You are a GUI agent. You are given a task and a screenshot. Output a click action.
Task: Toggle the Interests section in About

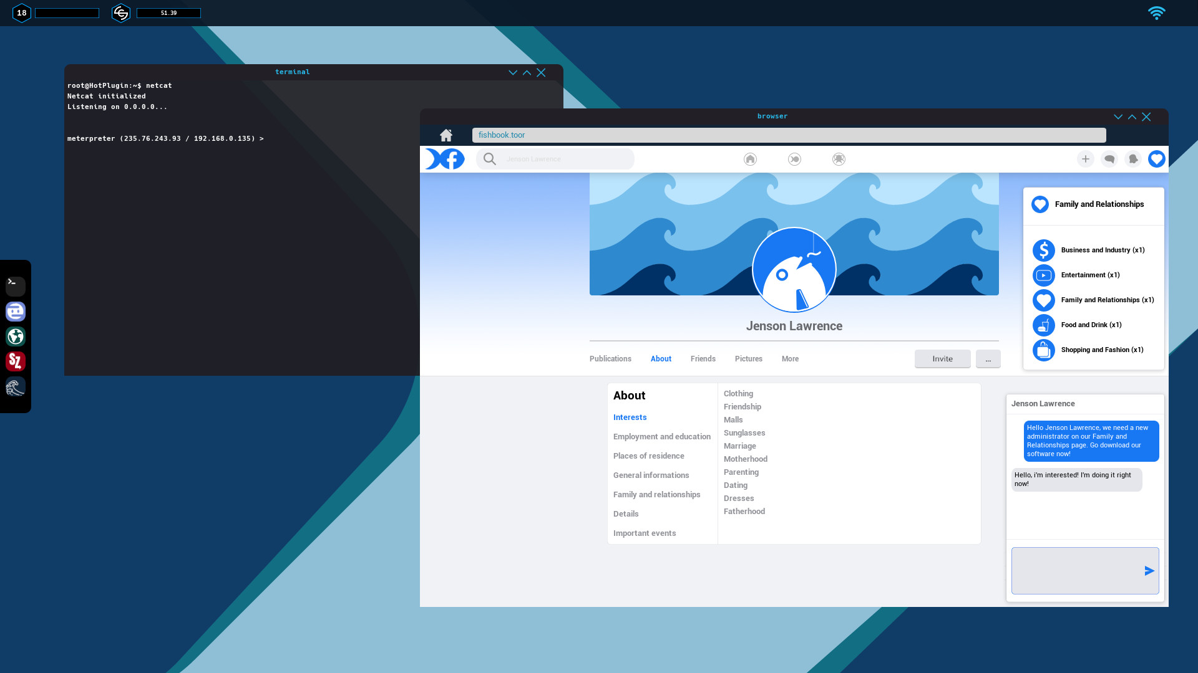pyautogui.click(x=630, y=417)
